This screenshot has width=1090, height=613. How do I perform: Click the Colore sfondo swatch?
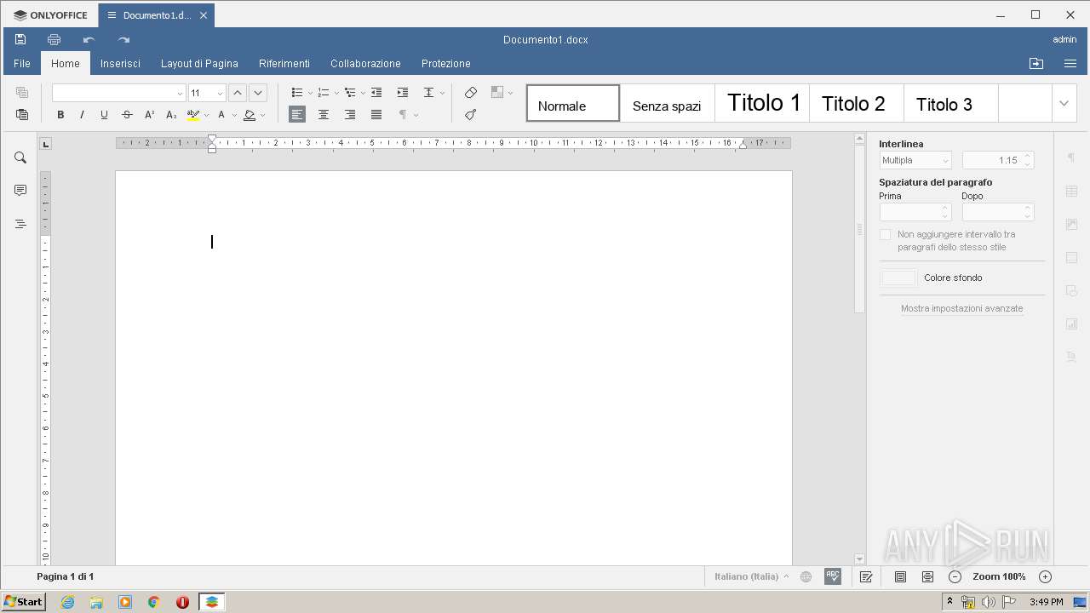[898, 278]
